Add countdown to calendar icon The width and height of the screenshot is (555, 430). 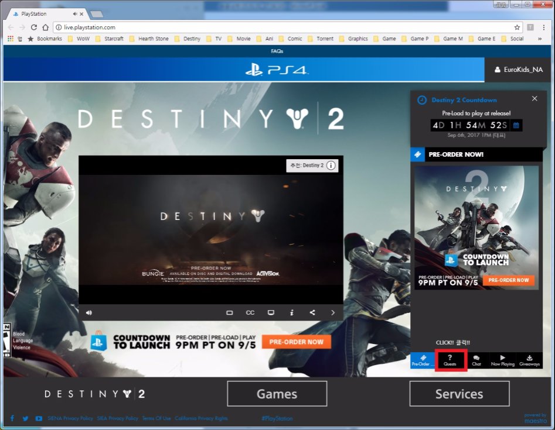click(516, 125)
